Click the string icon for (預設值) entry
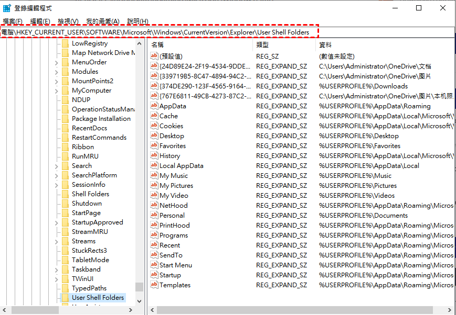This screenshot has width=456, height=315. [154, 57]
